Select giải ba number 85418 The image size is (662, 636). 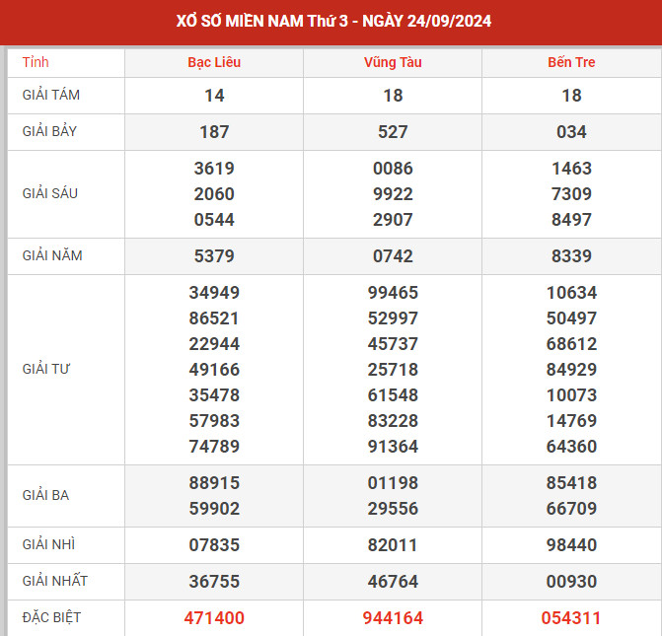coord(571,483)
